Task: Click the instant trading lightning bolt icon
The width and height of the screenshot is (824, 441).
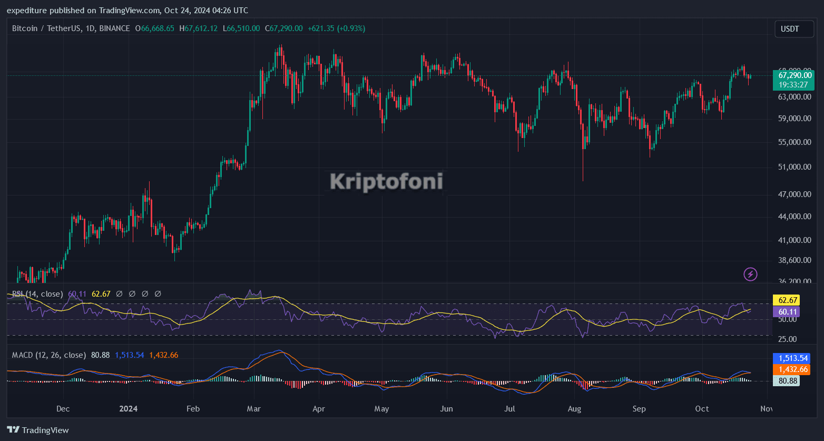Action: 750,274
